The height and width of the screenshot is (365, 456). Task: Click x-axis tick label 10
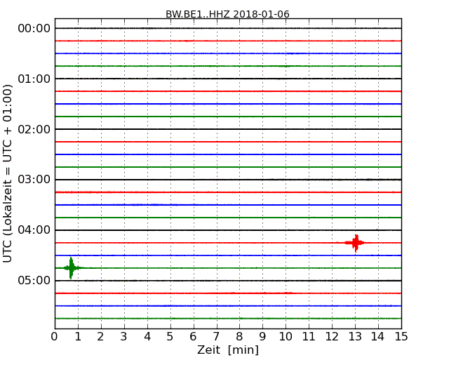pos(286,337)
